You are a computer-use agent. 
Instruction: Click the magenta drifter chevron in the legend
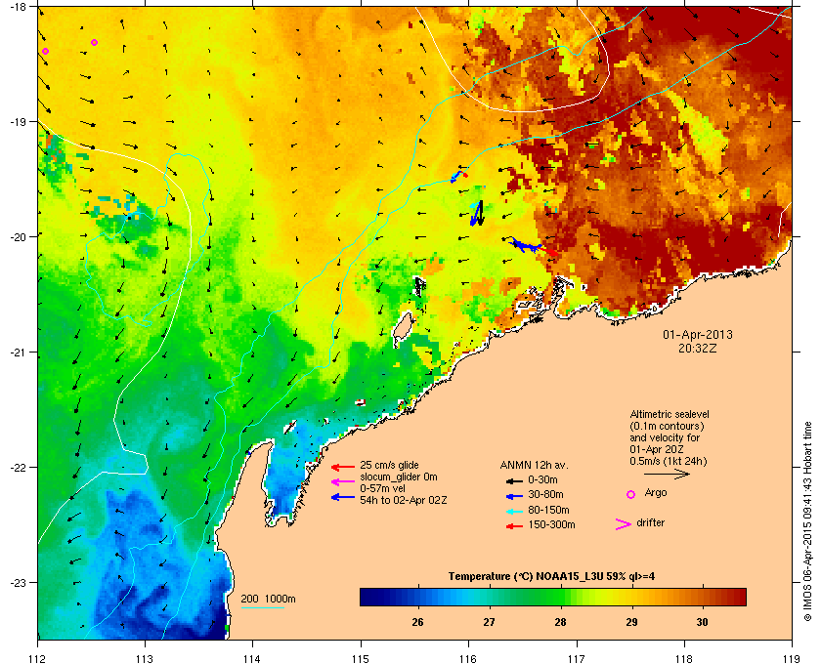624,524
